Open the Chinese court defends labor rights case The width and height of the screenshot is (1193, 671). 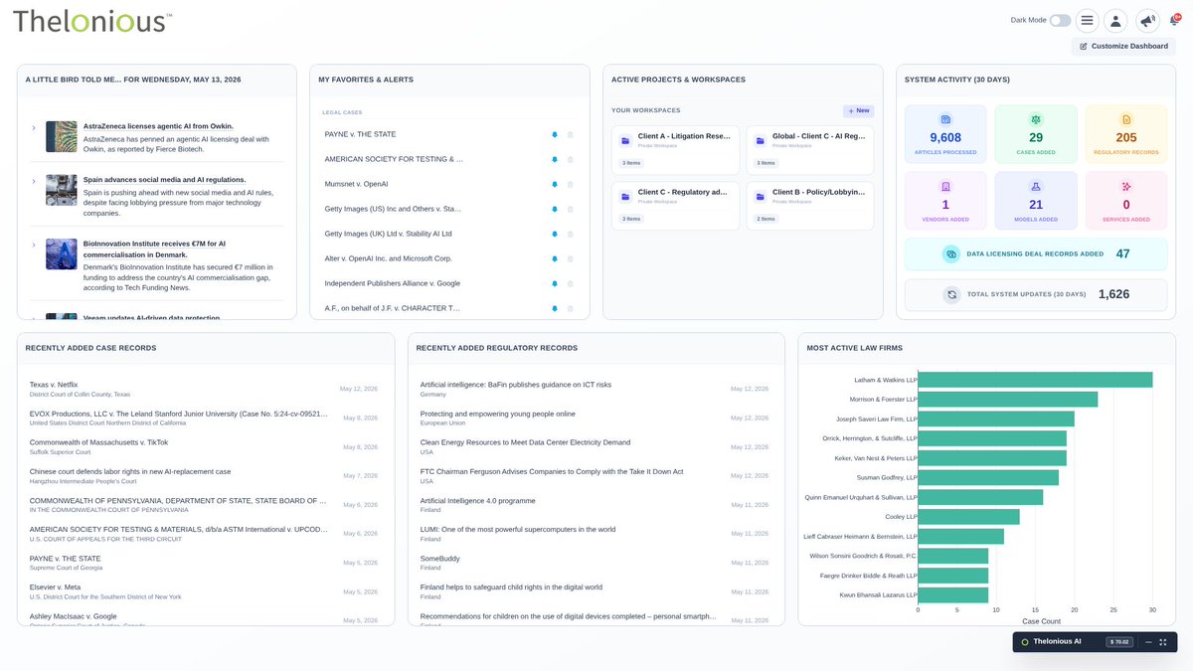coord(130,471)
